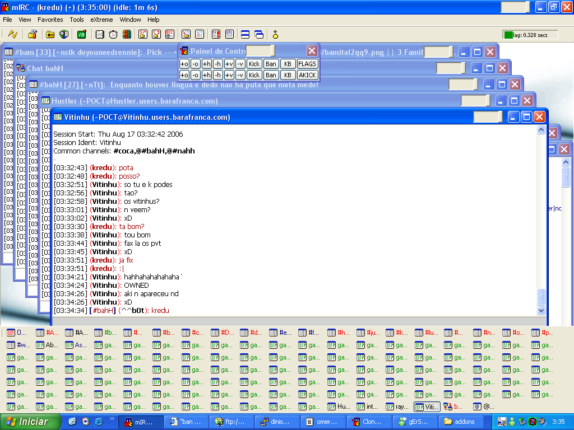Image resolution: width=574 pixels, height=430 pixels.
Task: Open the Iniciar start button
Action: (28, 422)
